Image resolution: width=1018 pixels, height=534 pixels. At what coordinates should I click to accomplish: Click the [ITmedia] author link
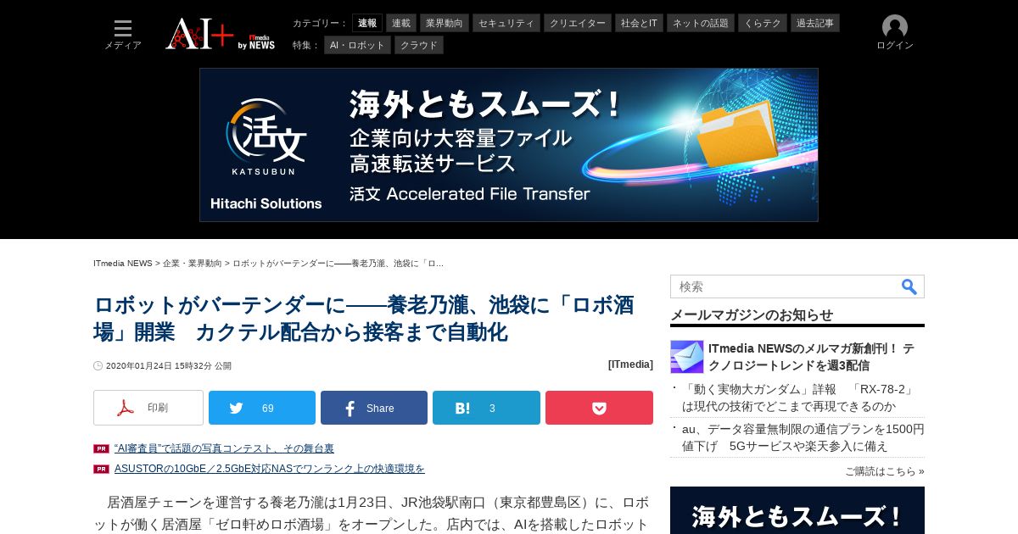pos(630,364)
